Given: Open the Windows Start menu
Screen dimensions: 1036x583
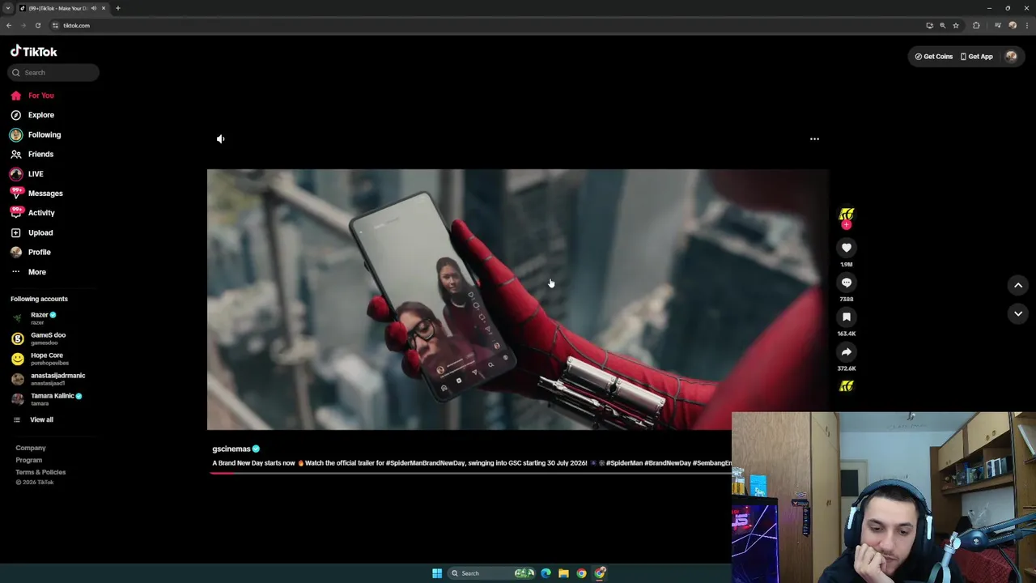Looking at the screenshot, I should click(437, 573).
